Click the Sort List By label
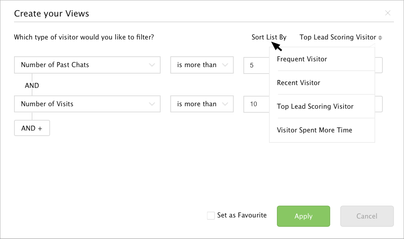 (x=269, y=37)
